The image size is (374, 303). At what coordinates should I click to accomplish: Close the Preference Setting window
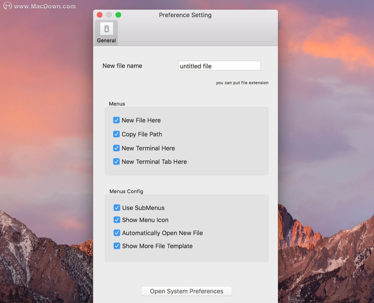click(x=100, y=15)
